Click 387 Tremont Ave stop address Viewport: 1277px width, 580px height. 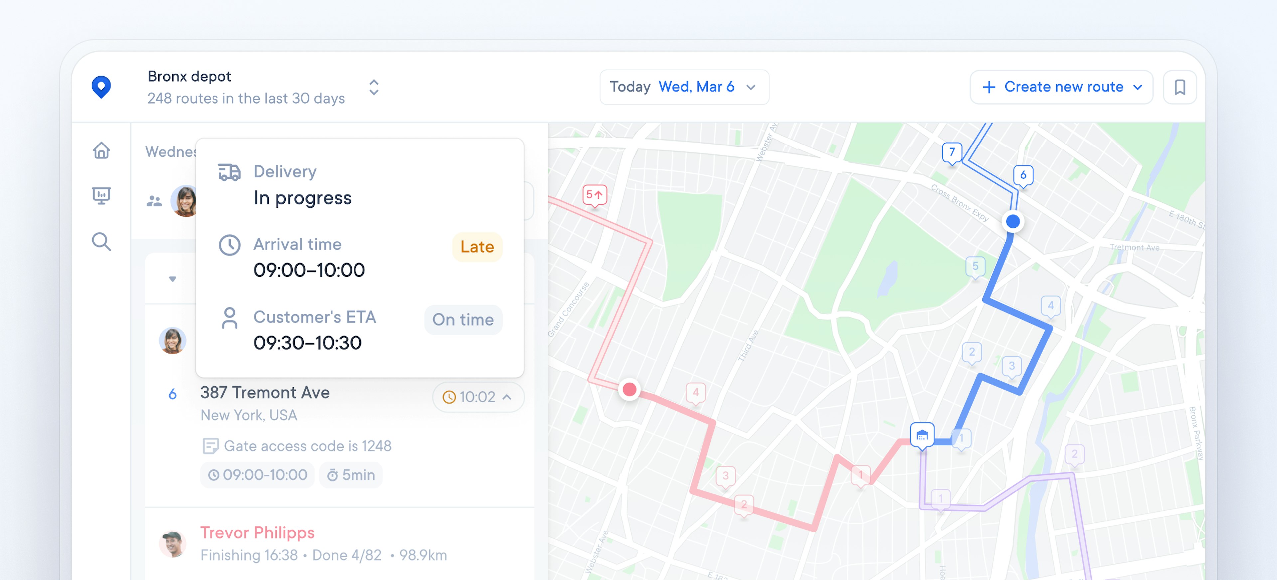pyautogui.click(x=265, y=394)
